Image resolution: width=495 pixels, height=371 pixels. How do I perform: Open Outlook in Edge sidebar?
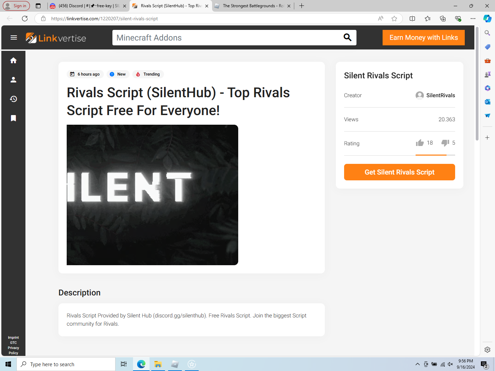click(487, 102)
